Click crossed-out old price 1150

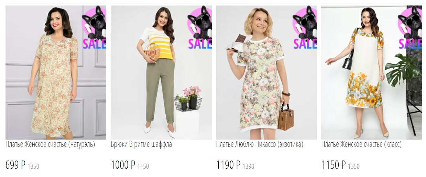pos(143,166)
